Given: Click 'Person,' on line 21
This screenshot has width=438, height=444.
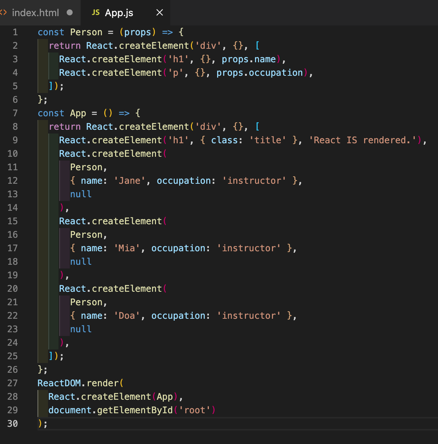Looking at the screenshot, I should coord(88,302).
